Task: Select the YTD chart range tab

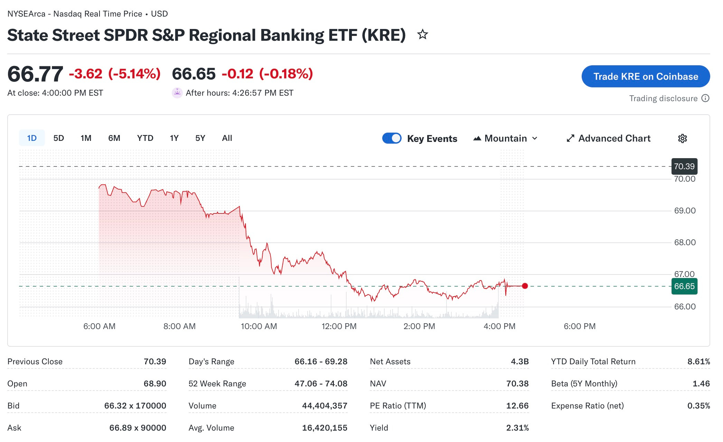Action: [x=145, y=138]
